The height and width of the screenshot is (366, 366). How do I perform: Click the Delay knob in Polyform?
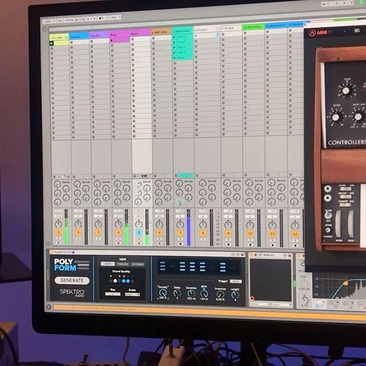[x=177, y=293]
